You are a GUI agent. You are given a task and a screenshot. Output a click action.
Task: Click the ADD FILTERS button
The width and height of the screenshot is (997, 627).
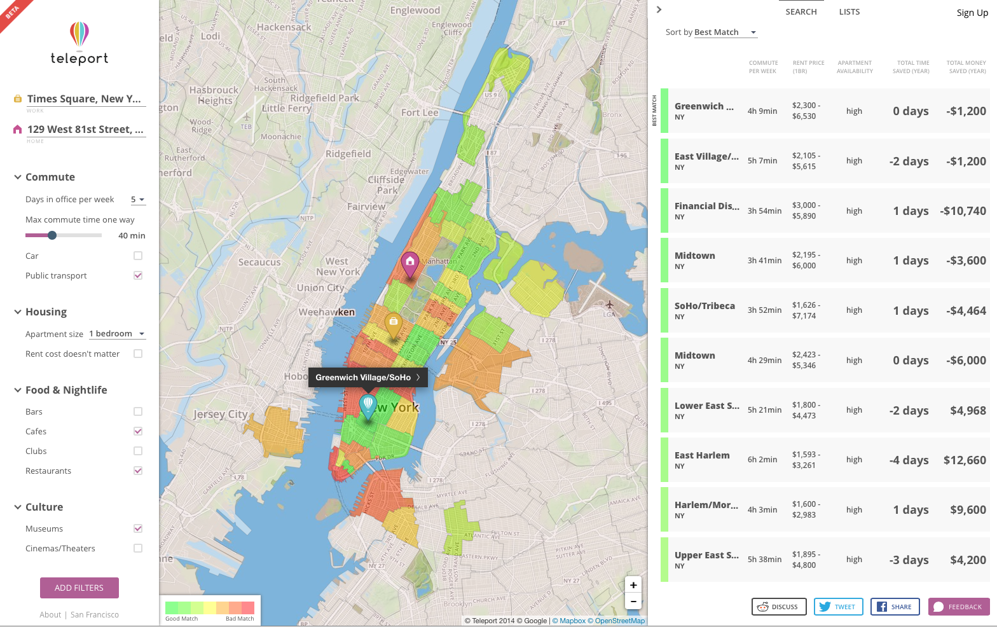[79, 588]
